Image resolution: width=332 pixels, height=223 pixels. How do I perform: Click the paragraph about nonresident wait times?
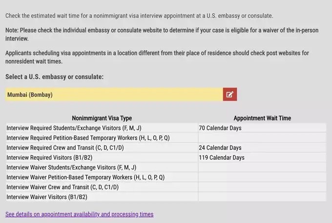pyautogui.click(x=157, y=57)
